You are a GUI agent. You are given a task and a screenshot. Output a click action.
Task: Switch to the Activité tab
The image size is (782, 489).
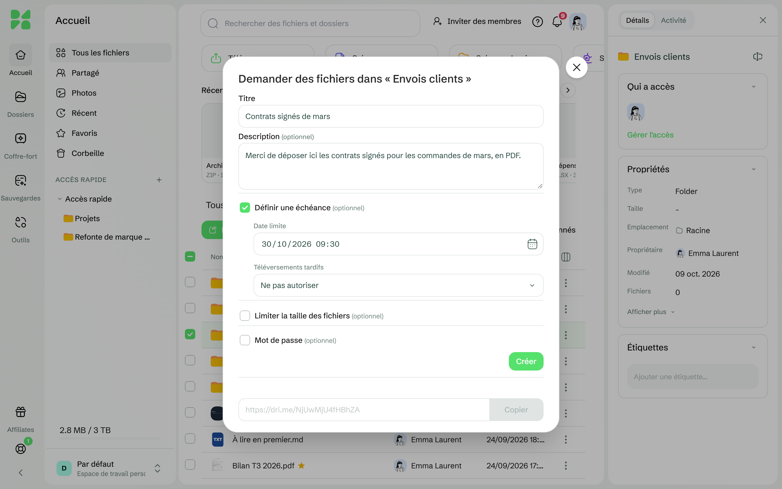673,20
